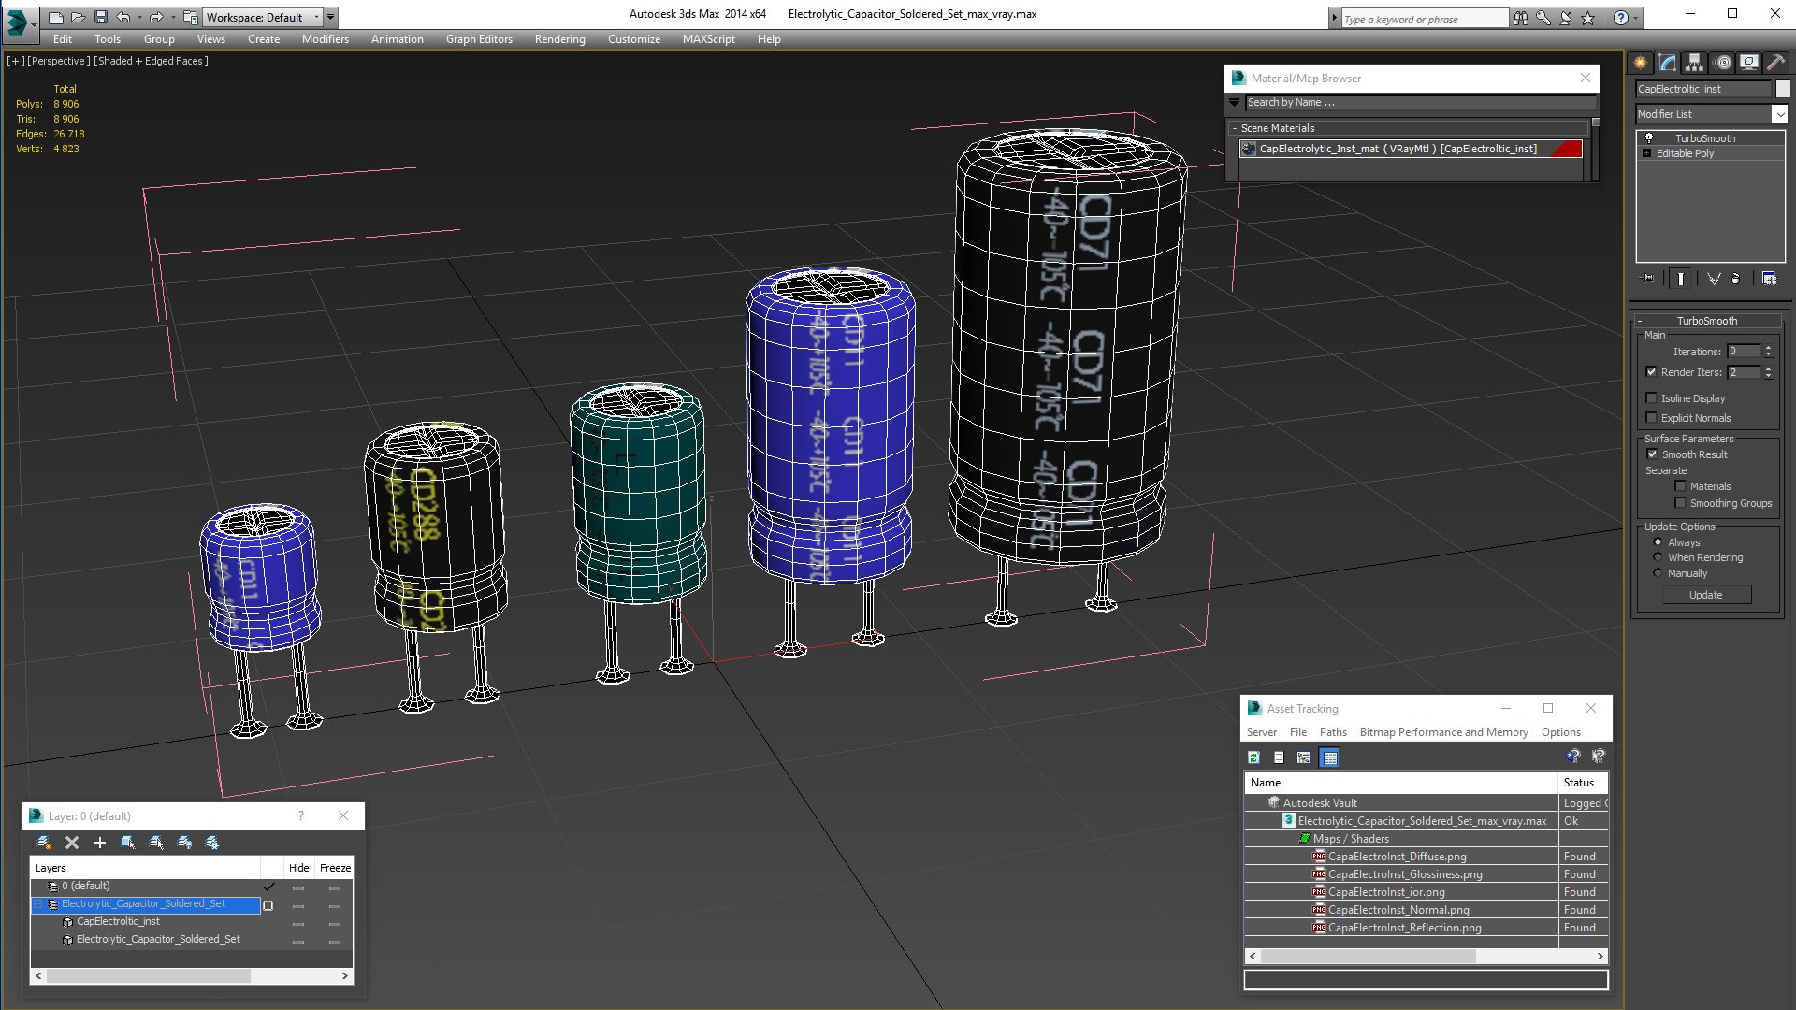
Task: Enable Separate by Materials checkbox
Action: [x=1681, y=486]
